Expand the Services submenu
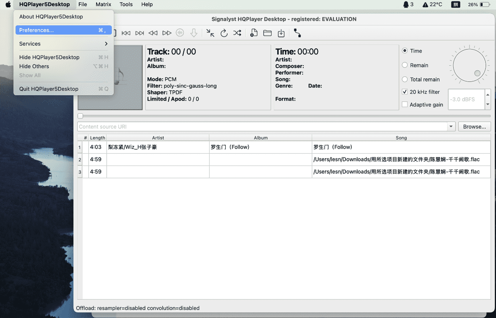Image resolution: width=496 pixels, height=318 pixels. (x=63, y=44)
